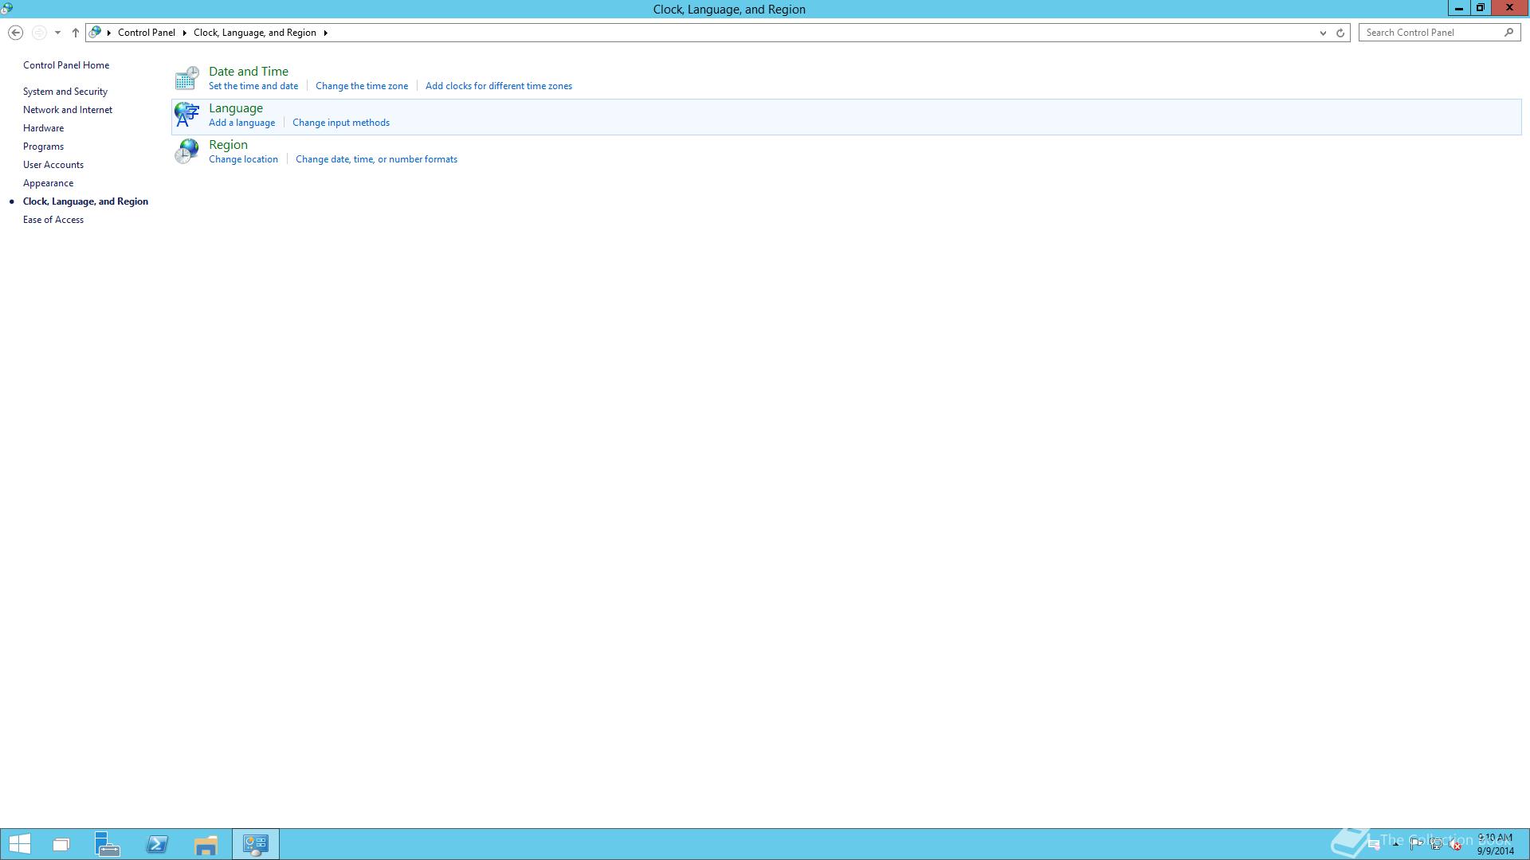Expand the root breadcrumb arrow before Control Panel
The height and width of the screenshot is (860, 1530).
click(x=109, y=33)
